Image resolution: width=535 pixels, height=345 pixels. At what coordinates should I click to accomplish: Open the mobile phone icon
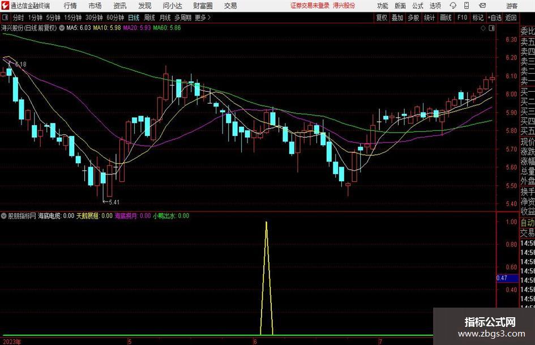pos(466,6)
